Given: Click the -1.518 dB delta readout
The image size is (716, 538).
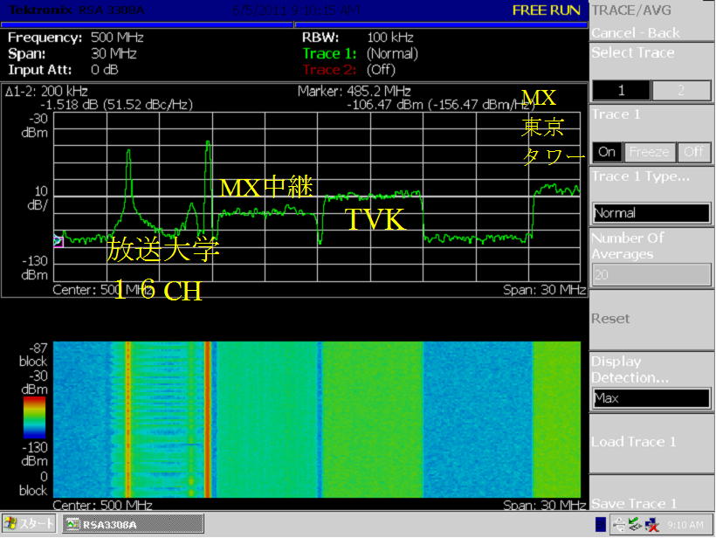Looking at the screenshot, I should [x=70, y=105].
